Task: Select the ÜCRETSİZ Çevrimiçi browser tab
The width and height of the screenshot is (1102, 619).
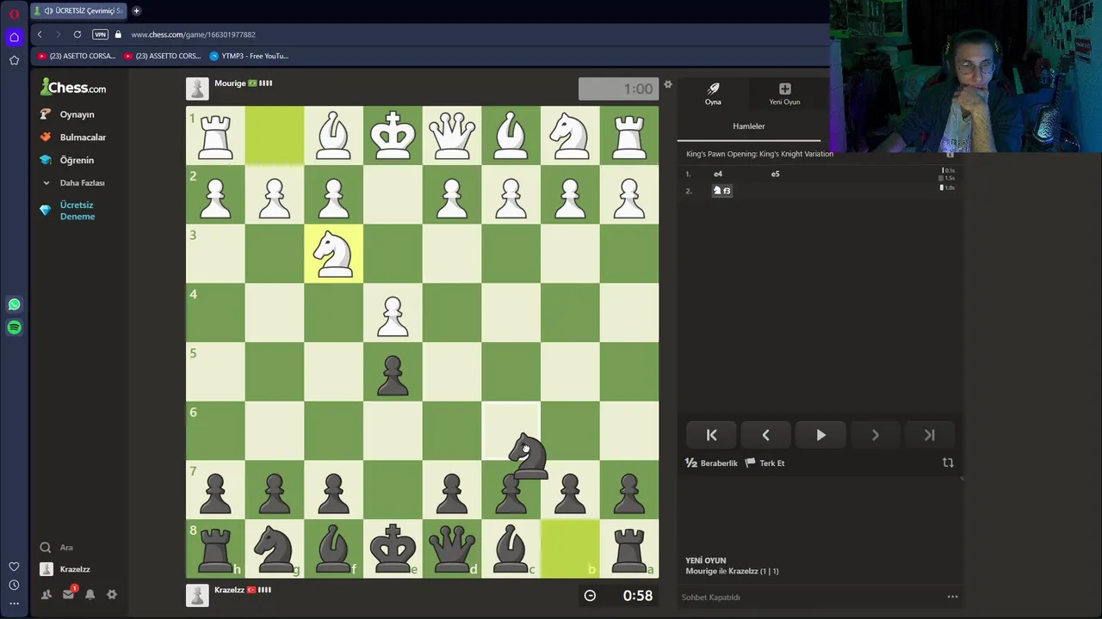Action: tap(79, 10)
